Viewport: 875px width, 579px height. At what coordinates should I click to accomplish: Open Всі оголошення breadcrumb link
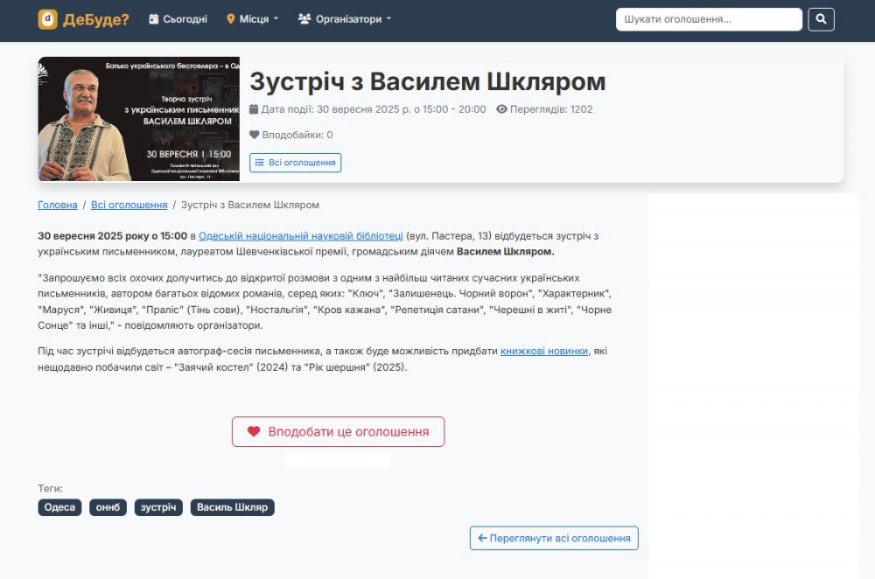pyautogui.click(x=129, y=205)
